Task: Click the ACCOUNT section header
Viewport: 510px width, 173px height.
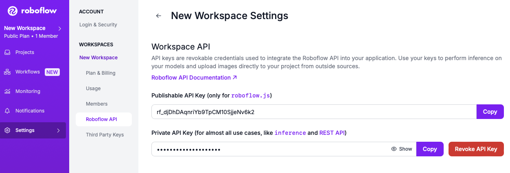Action: (91, 12)
